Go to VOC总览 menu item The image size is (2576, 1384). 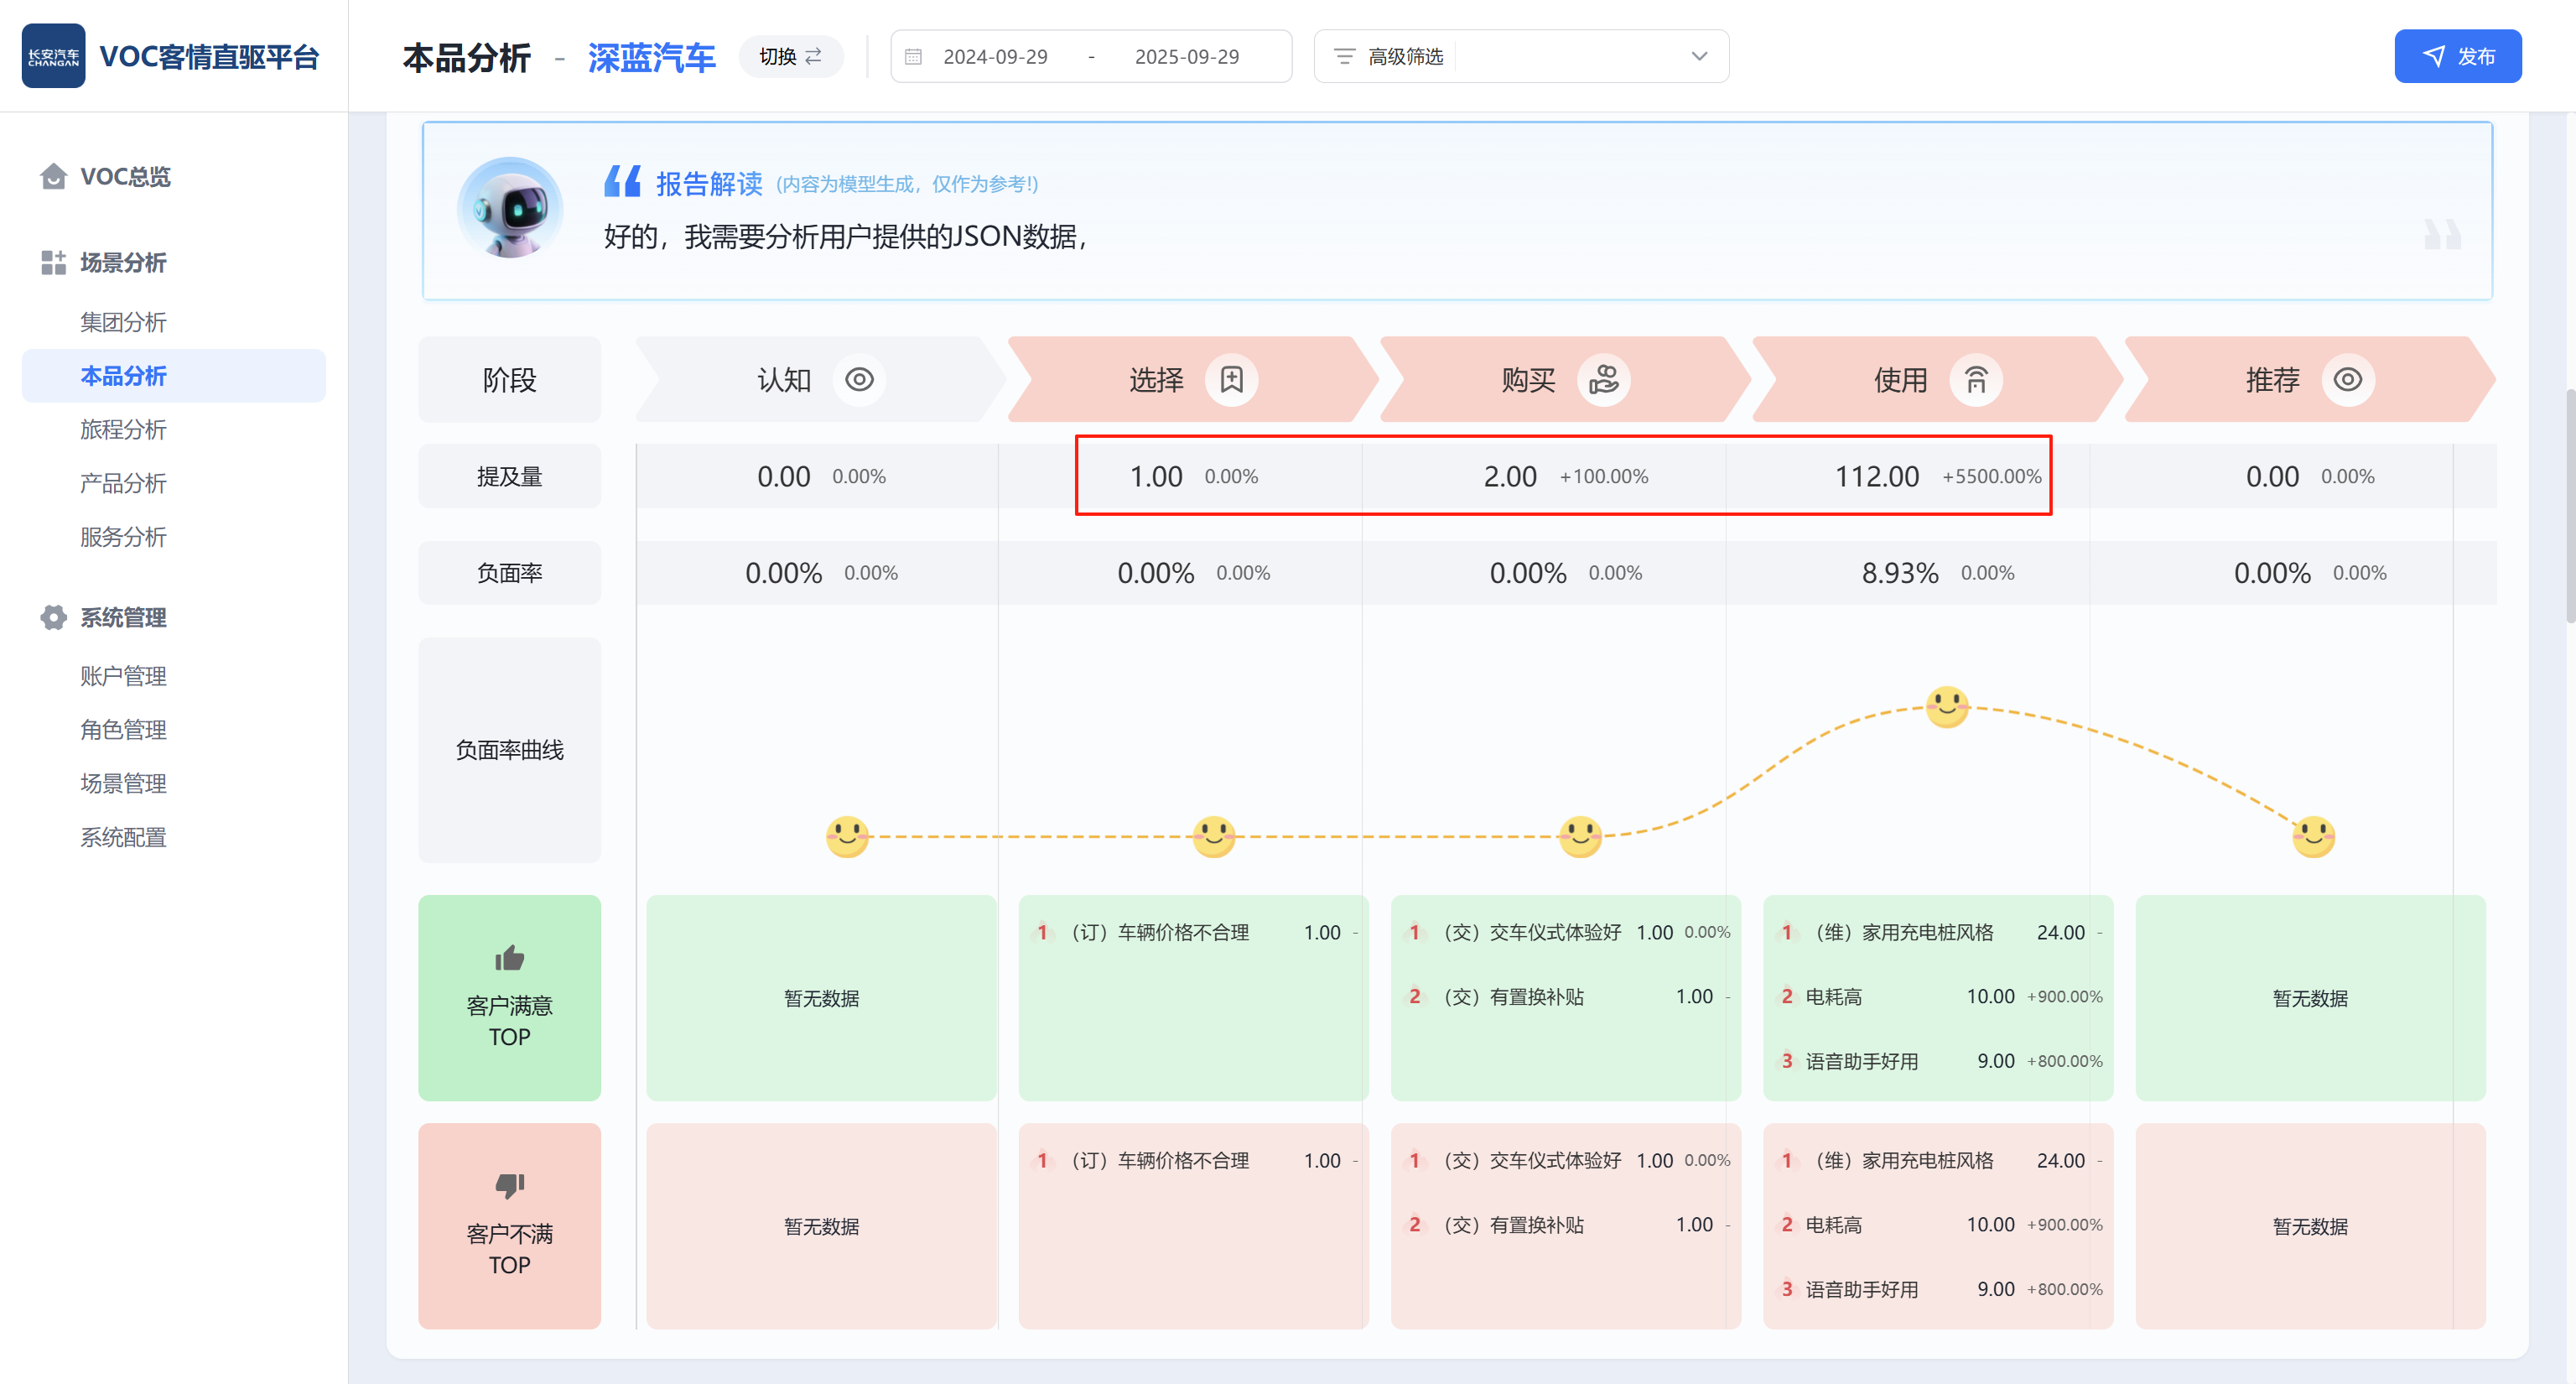click(125, 177)
